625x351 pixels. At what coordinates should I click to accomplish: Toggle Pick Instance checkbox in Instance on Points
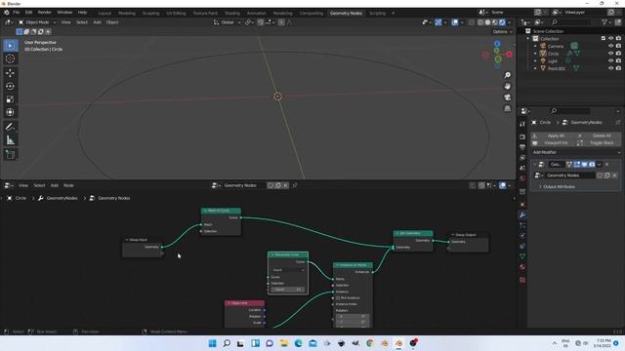click(338, 297)
